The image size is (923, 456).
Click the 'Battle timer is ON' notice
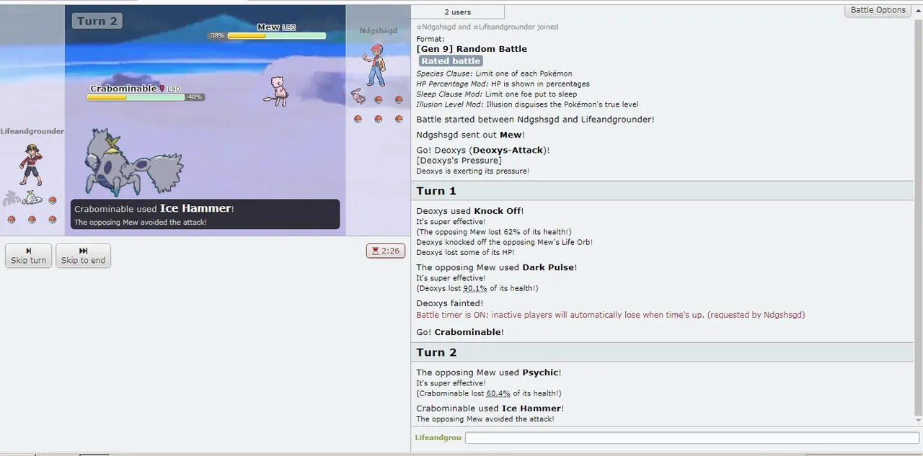click(611, 315)
